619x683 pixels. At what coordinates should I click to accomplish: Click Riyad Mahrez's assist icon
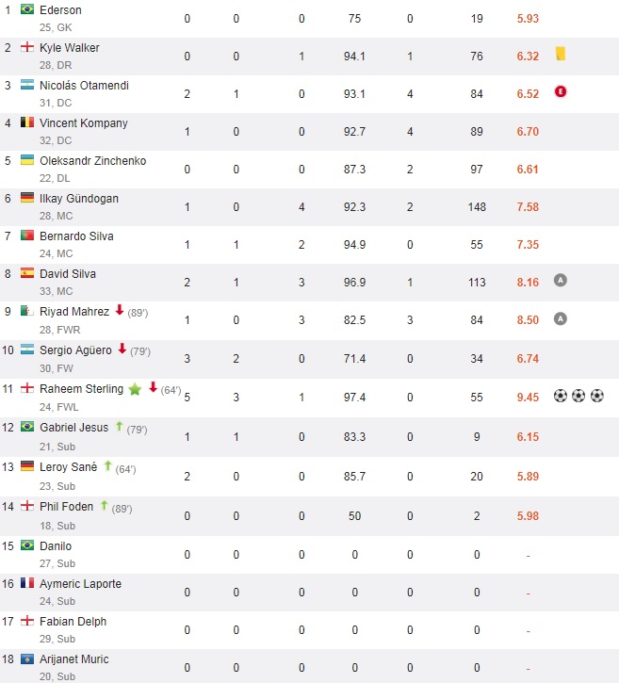coord(560,318)
